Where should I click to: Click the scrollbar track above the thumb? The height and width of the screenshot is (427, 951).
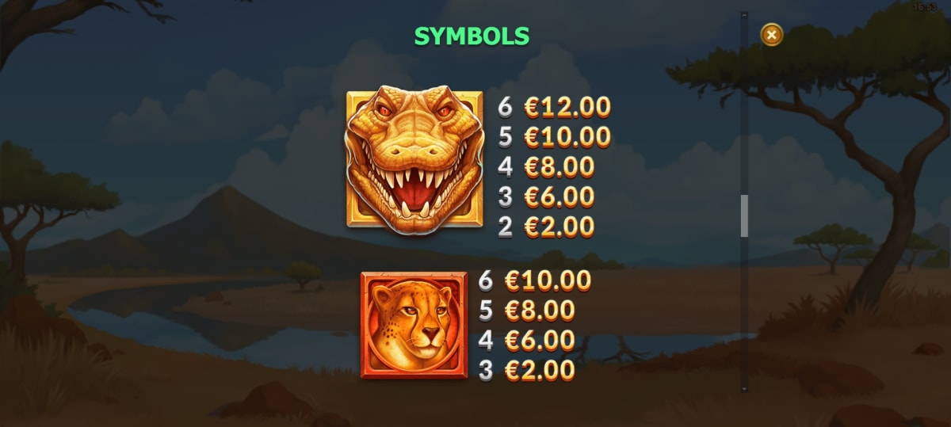coord(744,107)
